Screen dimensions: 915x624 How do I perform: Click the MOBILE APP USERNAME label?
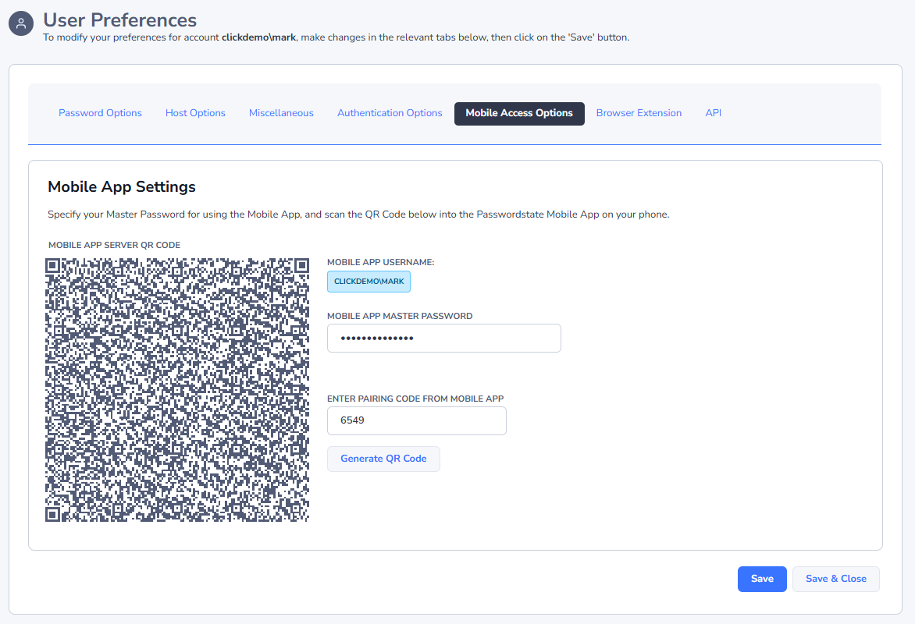click(380, 262)
